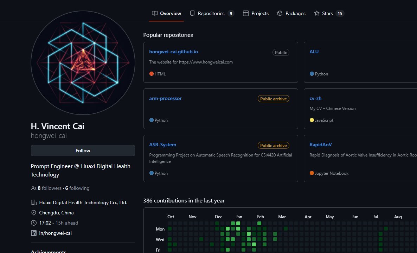Click the "Huaxi Digital Health Technology Co., Ltd." text
This screenshot has width=417, height=253.
(83, 202)
